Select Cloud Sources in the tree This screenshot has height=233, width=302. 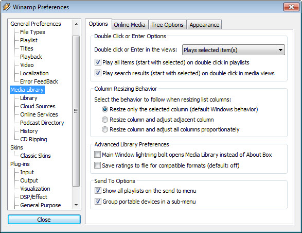38,106
